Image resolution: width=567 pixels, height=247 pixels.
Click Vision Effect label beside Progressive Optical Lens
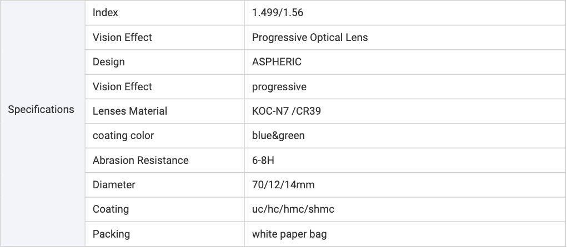pos(122,38)
